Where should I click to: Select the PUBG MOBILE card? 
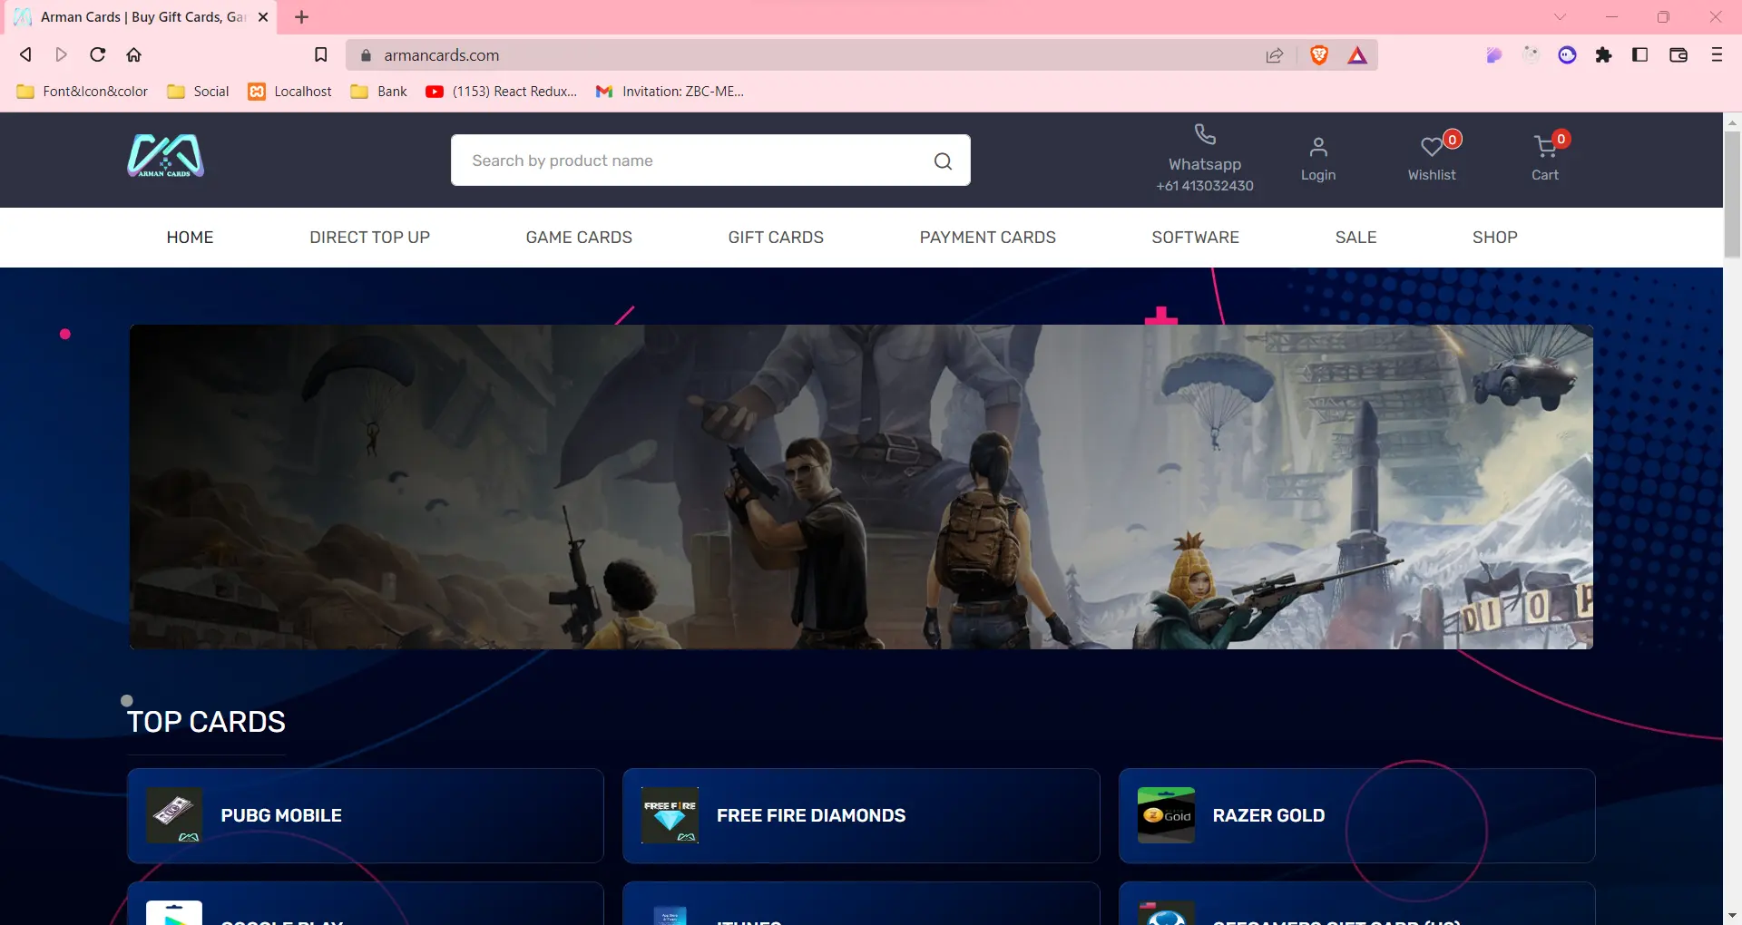click(366, 815)
